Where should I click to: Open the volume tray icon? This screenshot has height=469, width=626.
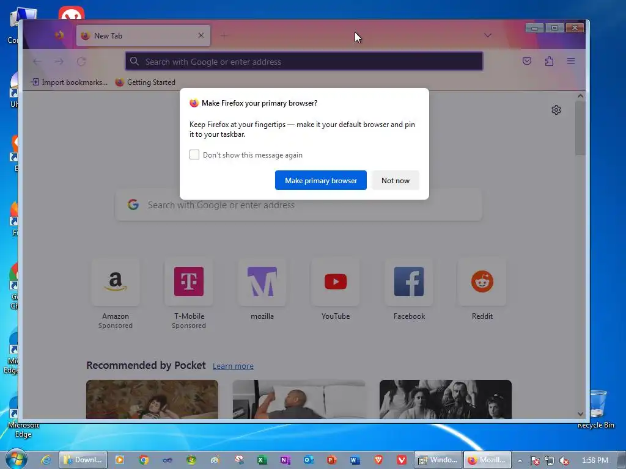564,460
